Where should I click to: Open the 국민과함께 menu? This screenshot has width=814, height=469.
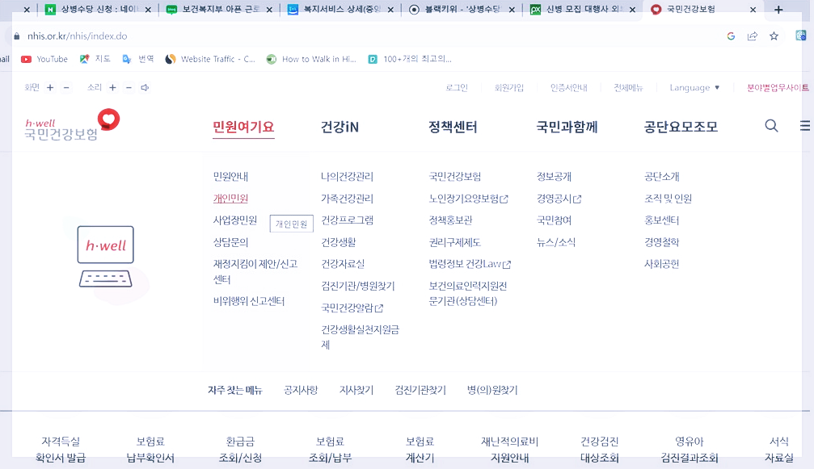(567, 128)
